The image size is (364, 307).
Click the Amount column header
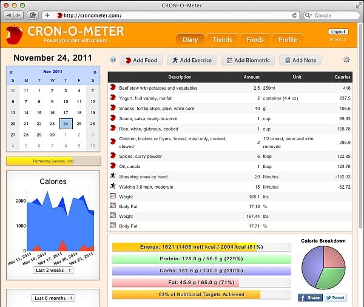click(252, 77)
